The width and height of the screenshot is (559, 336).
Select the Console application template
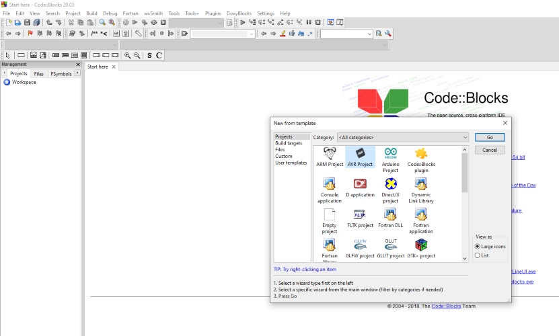330,191
